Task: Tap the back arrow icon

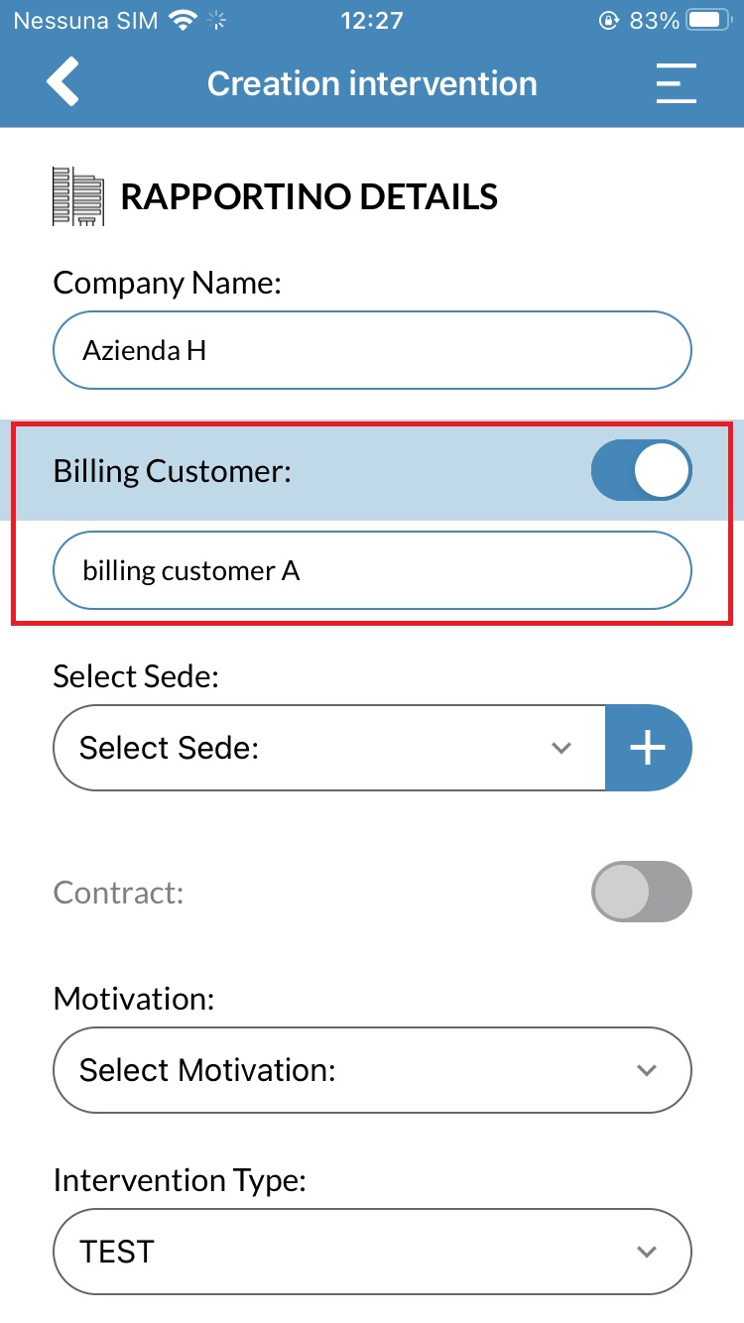Action: click(x=62, y=82)
